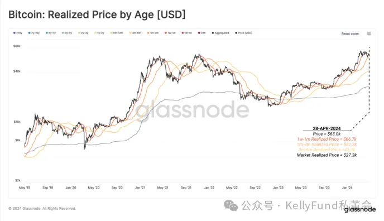Click the Reset zoom button

350,34
